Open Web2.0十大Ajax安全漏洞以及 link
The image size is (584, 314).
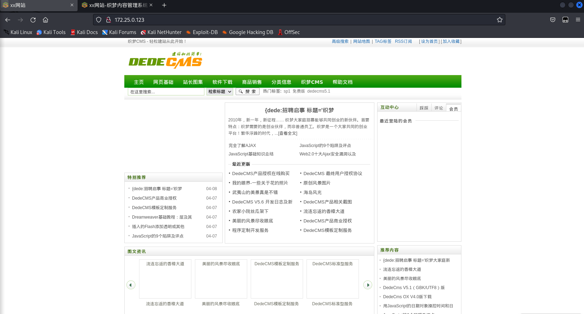pyautogui.click(x=328, y=154)
